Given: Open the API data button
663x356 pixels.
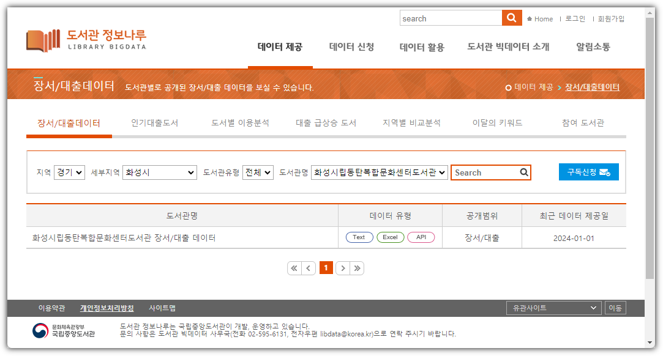Looking at the screenshot, I should [421, 237].
